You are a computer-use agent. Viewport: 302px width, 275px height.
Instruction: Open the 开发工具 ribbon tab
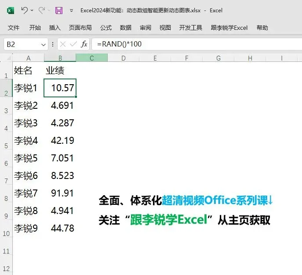(190, 28)
